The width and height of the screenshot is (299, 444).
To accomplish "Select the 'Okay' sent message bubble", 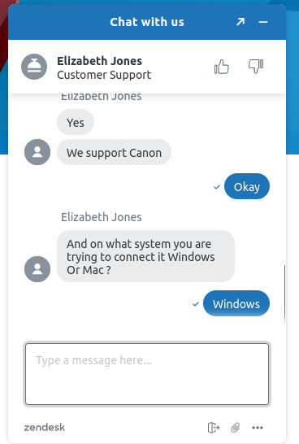I will [x=247, y=186].
